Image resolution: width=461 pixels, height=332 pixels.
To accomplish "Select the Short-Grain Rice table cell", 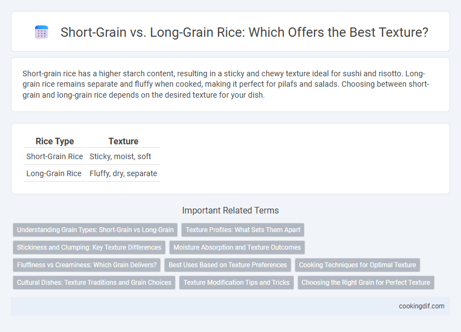I will [x=55, y=156].
